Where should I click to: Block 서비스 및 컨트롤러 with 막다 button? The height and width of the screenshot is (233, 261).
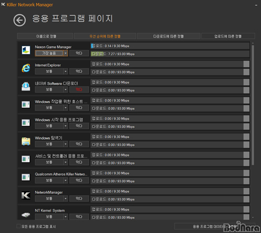(79, 162)
